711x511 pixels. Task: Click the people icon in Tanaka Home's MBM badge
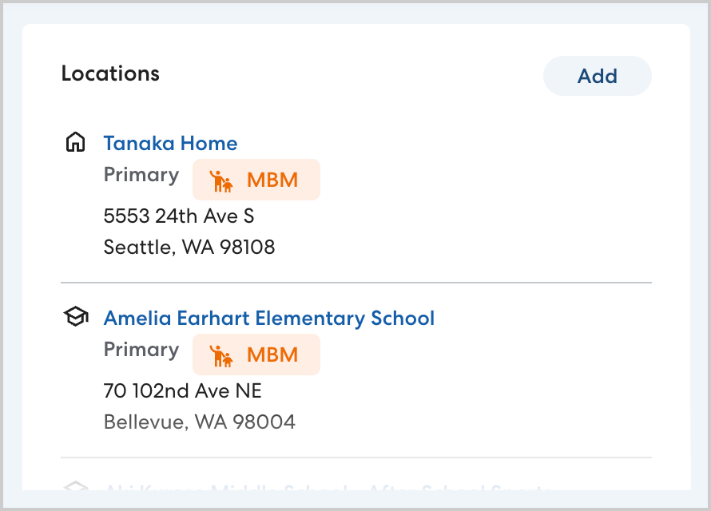coord(221,180)
